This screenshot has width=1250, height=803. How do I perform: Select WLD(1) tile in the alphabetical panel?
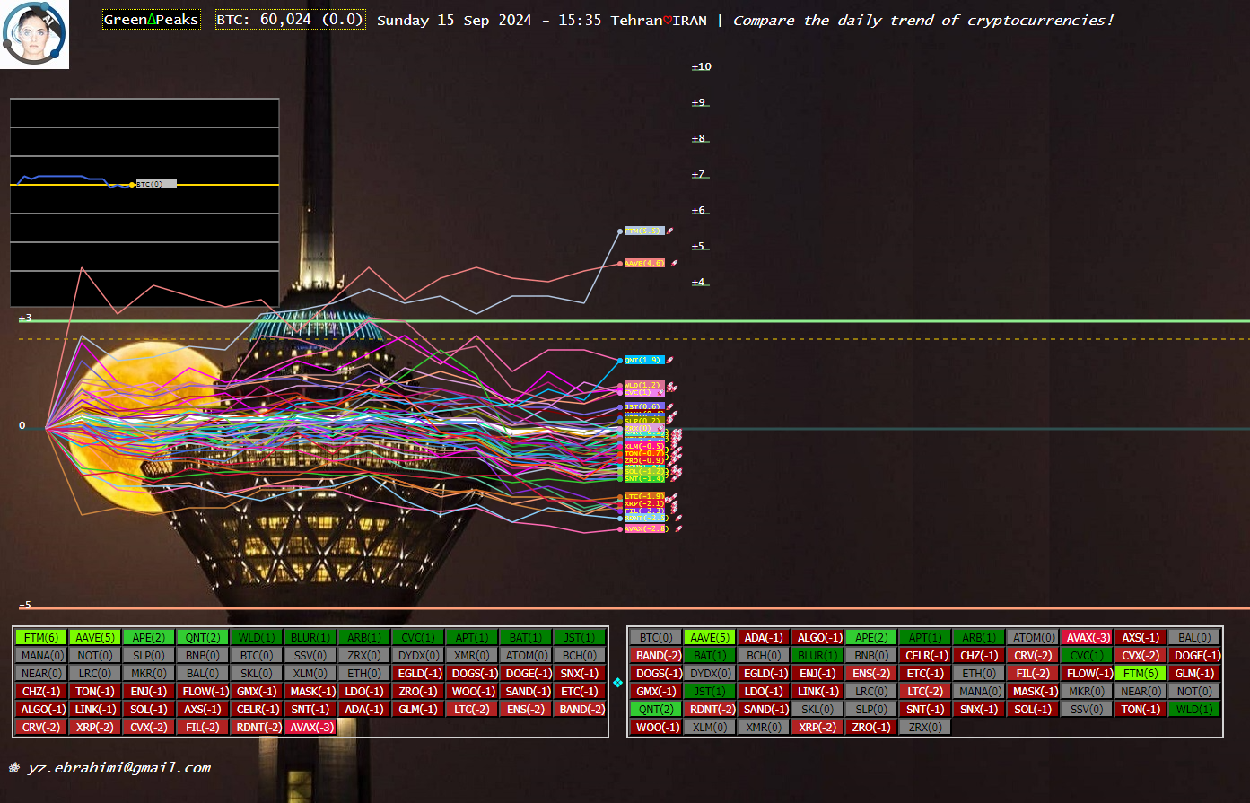click(1194, 710)
